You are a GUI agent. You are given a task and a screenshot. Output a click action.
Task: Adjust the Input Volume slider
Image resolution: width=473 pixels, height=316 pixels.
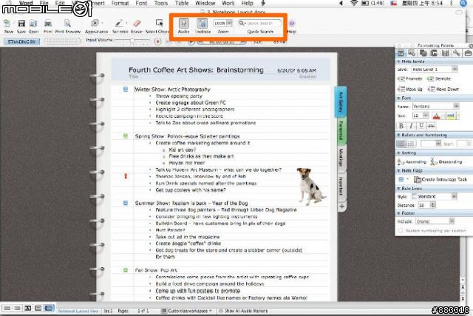coord(132,41)
